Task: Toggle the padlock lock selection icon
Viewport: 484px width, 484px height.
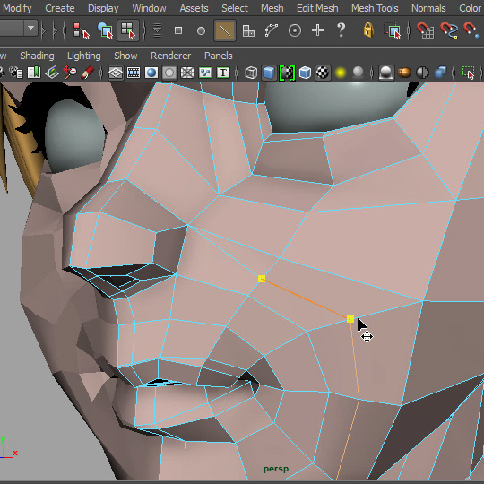Action: coord(368,30)
